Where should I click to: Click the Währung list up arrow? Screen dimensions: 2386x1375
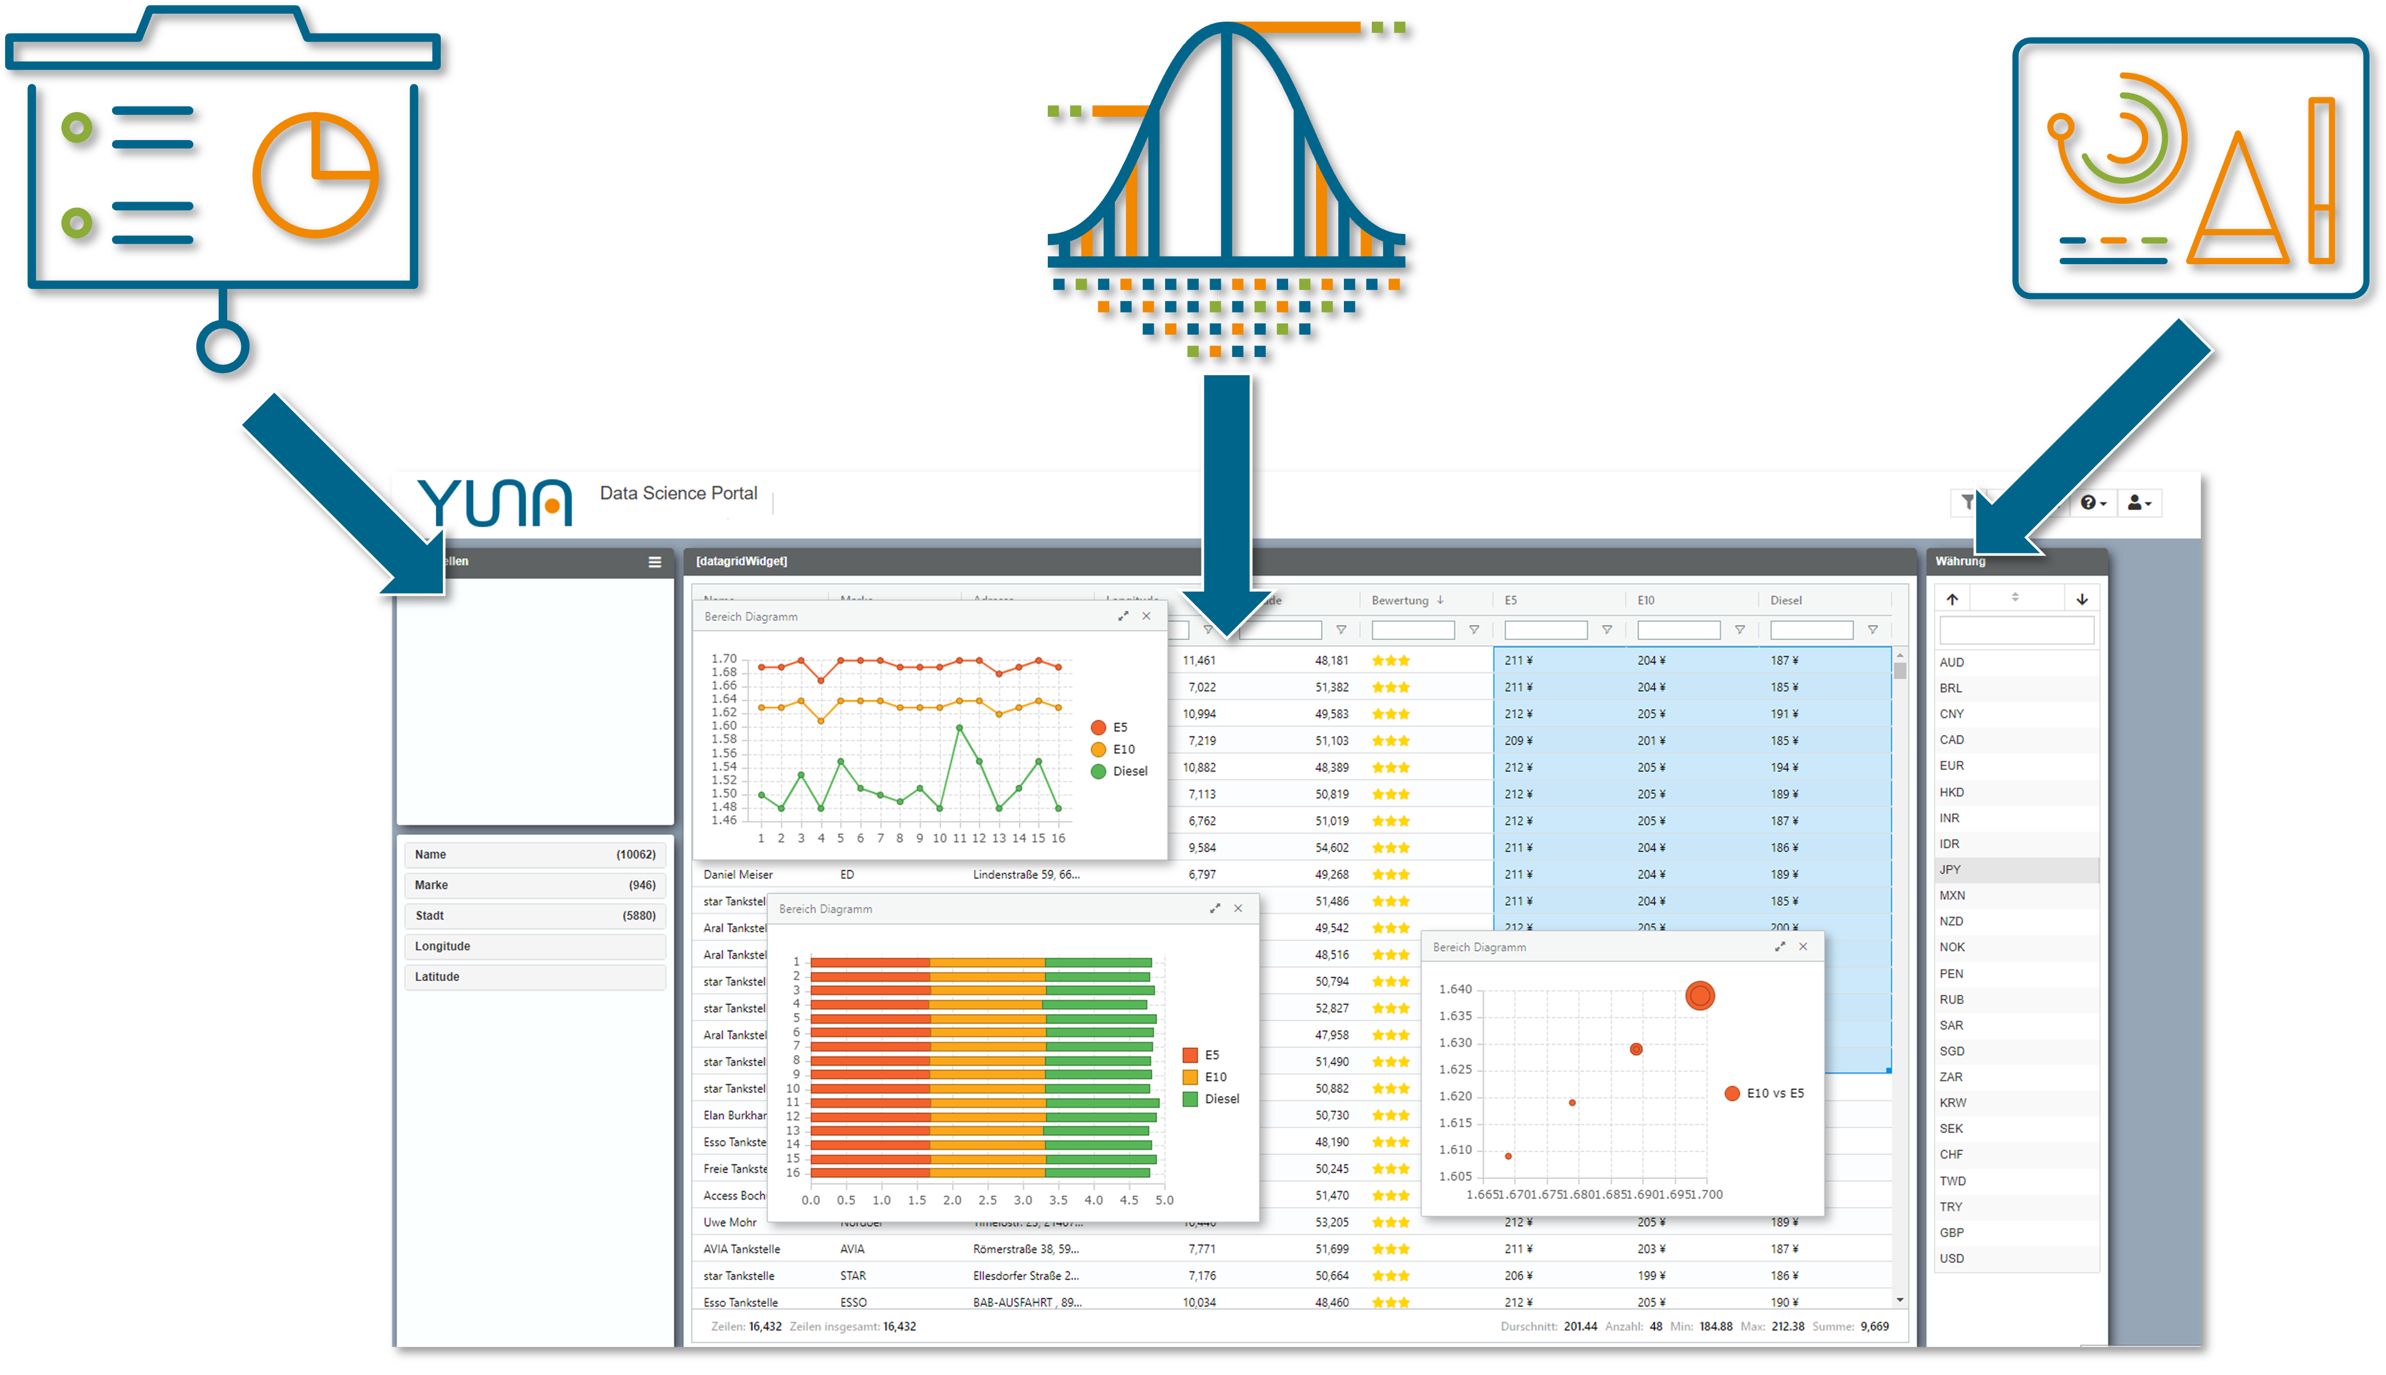[x=1952, y=599]
